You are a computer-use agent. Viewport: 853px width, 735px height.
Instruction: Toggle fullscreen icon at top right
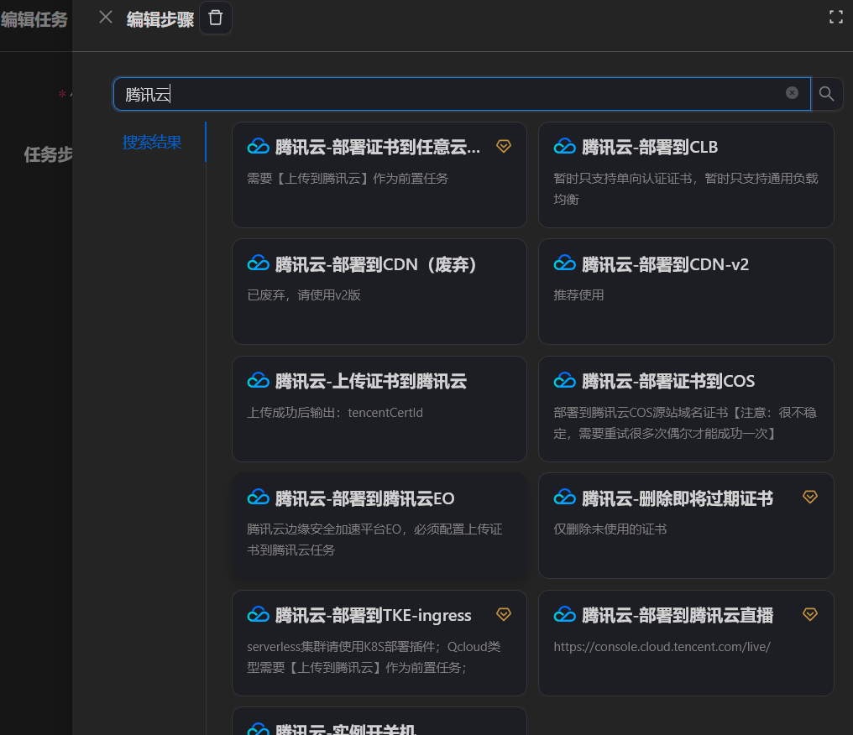835,18
